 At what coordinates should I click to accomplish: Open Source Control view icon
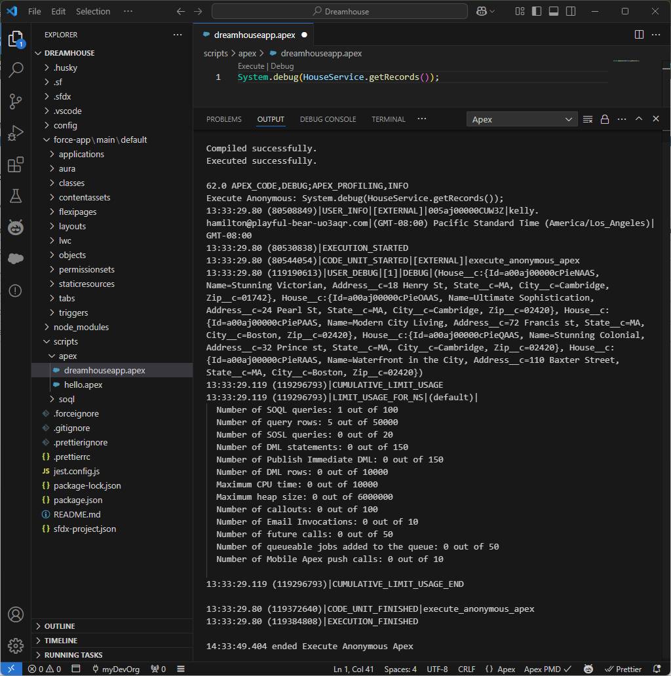click(16, 102)
